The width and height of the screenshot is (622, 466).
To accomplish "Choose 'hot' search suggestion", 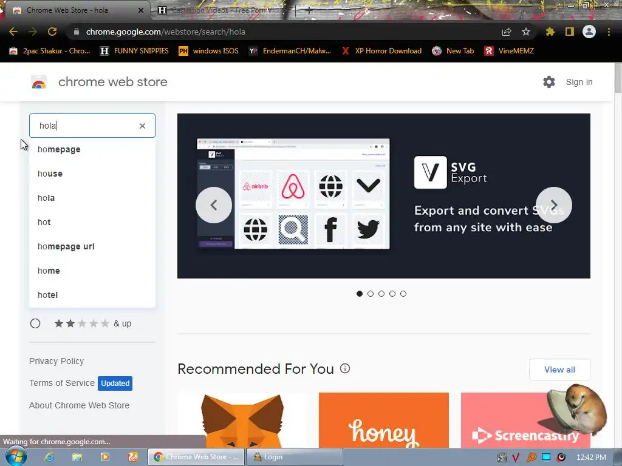I will point(92,222).
